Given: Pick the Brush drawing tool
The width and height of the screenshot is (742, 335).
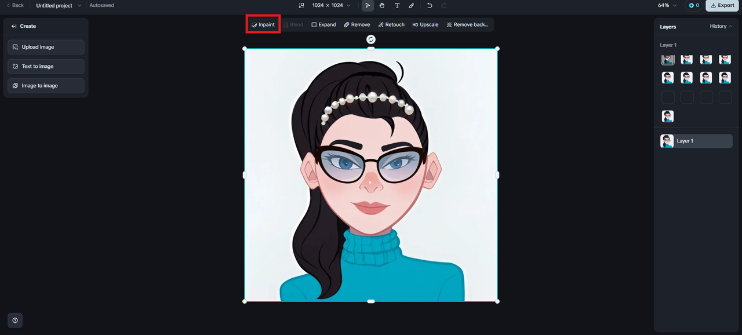Looking at the screenshot, I should pos(411,5).
